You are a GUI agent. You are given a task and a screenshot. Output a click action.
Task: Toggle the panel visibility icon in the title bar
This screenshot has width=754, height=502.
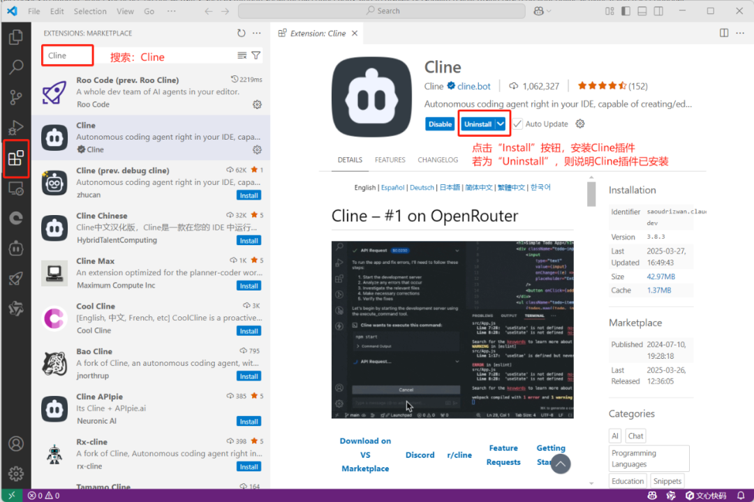pos(642,10)
